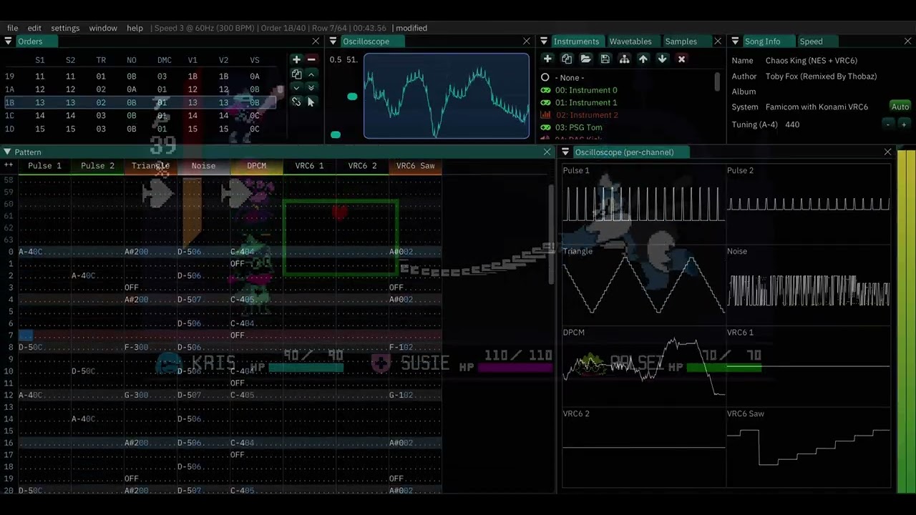Open the file menu
Image resolution: width=916 pixels, height=515 pixels.
pyautogui.click(x=13, y=28)
